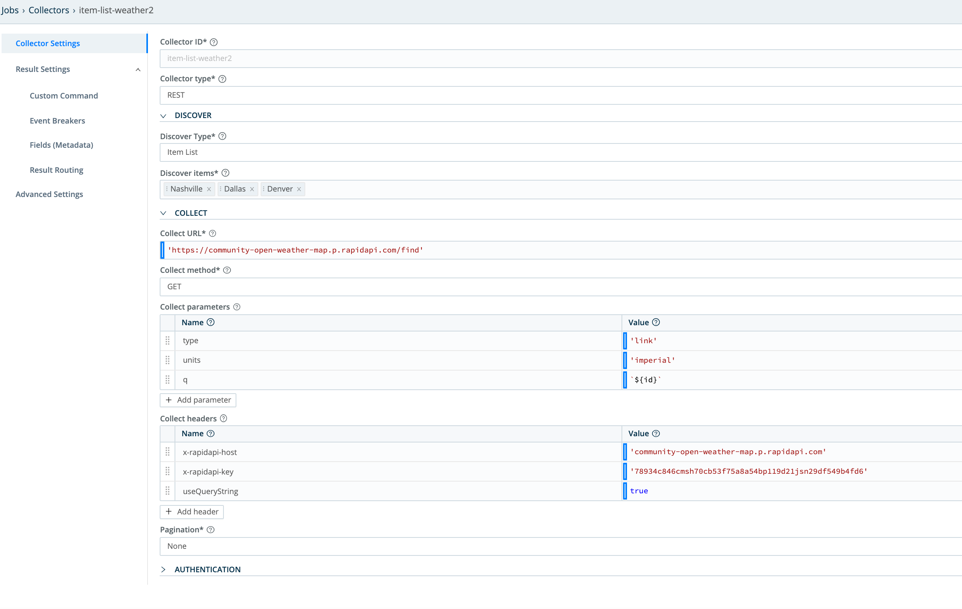Click drag handle on units parameter row
Image resolution: width=962 pixels, height=609 pixels.
point(168,360)
